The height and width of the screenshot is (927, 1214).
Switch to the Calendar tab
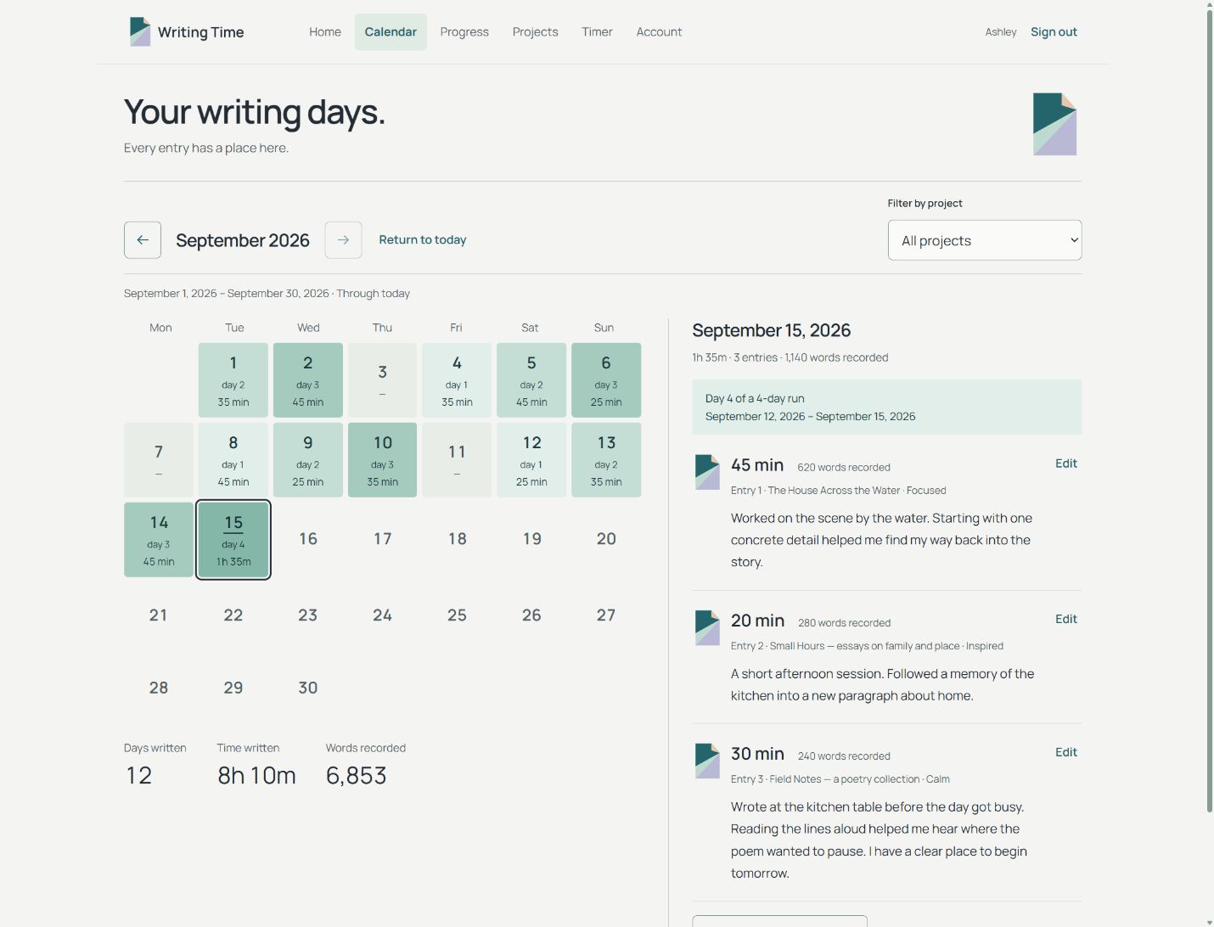(x=391, y=32)
